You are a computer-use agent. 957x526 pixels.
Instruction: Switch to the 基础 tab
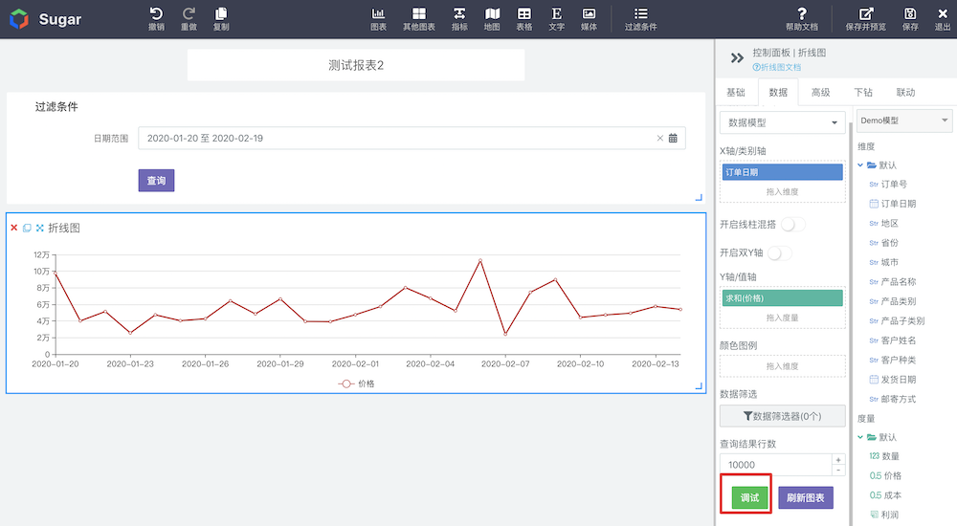735,92
